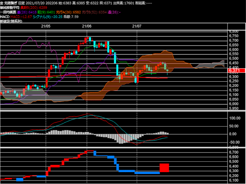Click the low value '安:6322'
The image size is (246, 184).
(x=92, y=3)
